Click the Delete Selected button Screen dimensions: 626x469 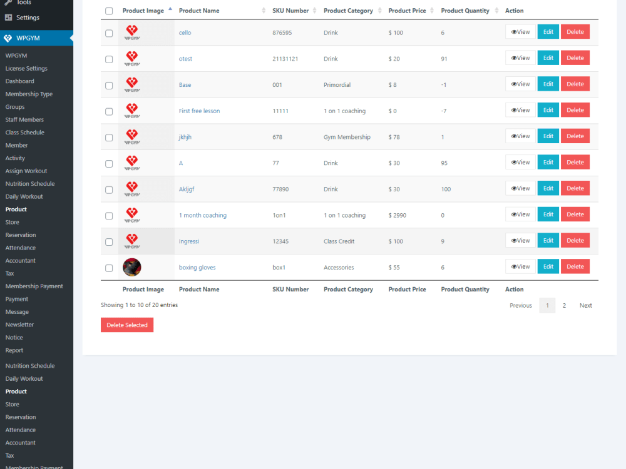[127, 325]
